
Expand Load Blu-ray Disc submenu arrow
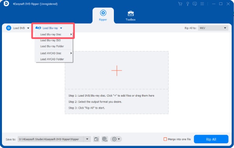pos(71,34)
